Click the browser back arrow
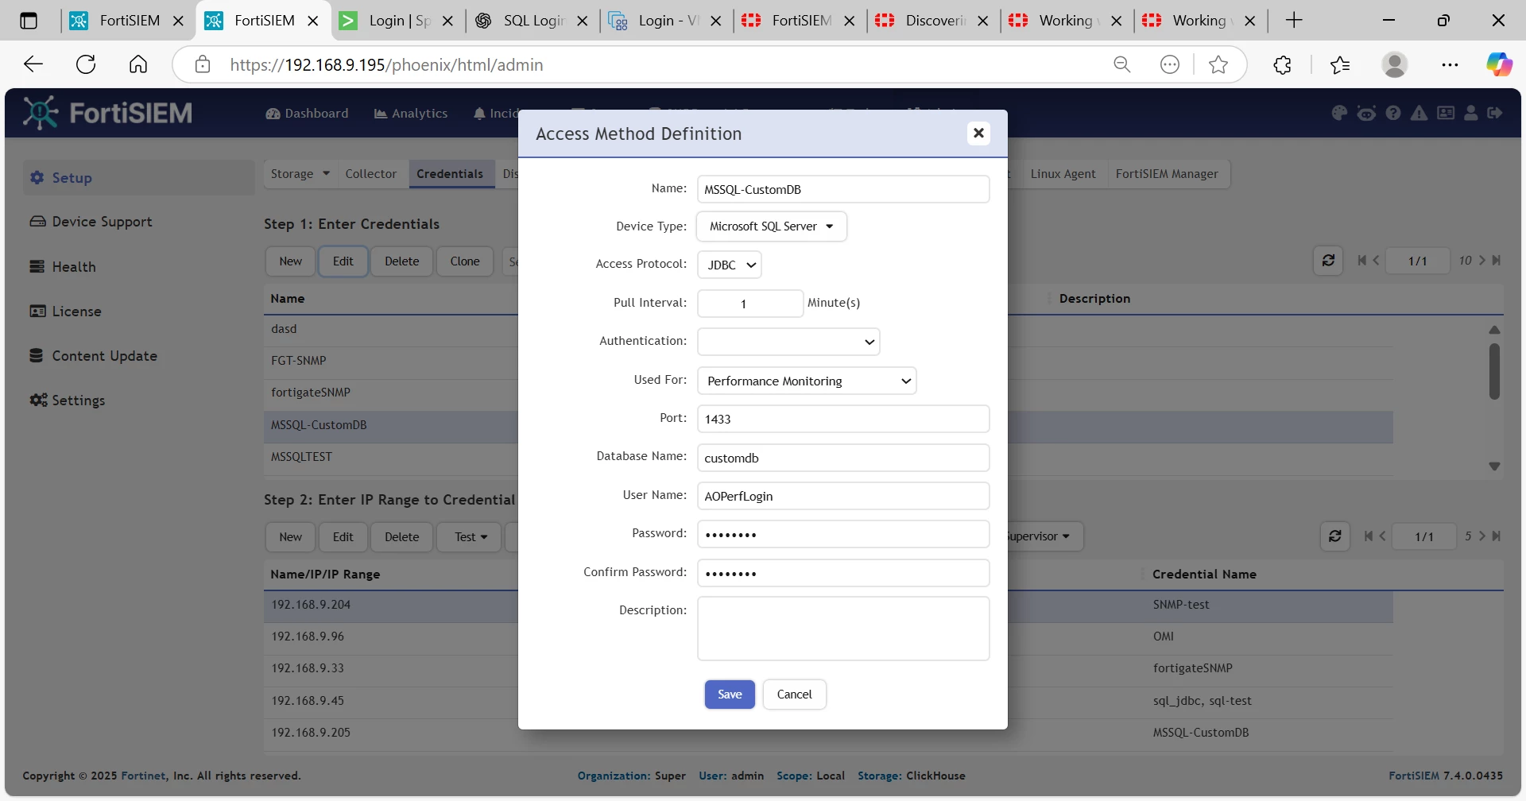The width and height of the screenshot is (1526, 801). pos(33,64)
